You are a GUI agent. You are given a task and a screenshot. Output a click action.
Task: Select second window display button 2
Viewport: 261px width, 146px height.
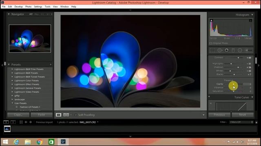coord(13,122)
